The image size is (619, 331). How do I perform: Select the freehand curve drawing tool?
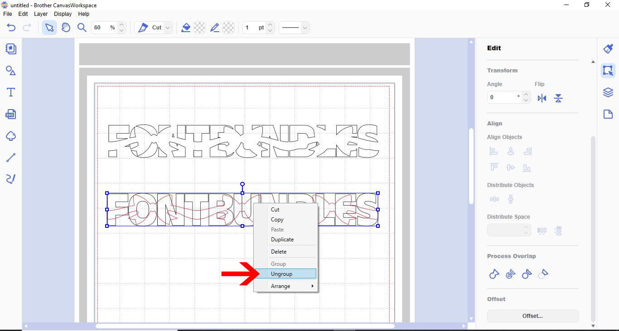(x=11, y=179)
